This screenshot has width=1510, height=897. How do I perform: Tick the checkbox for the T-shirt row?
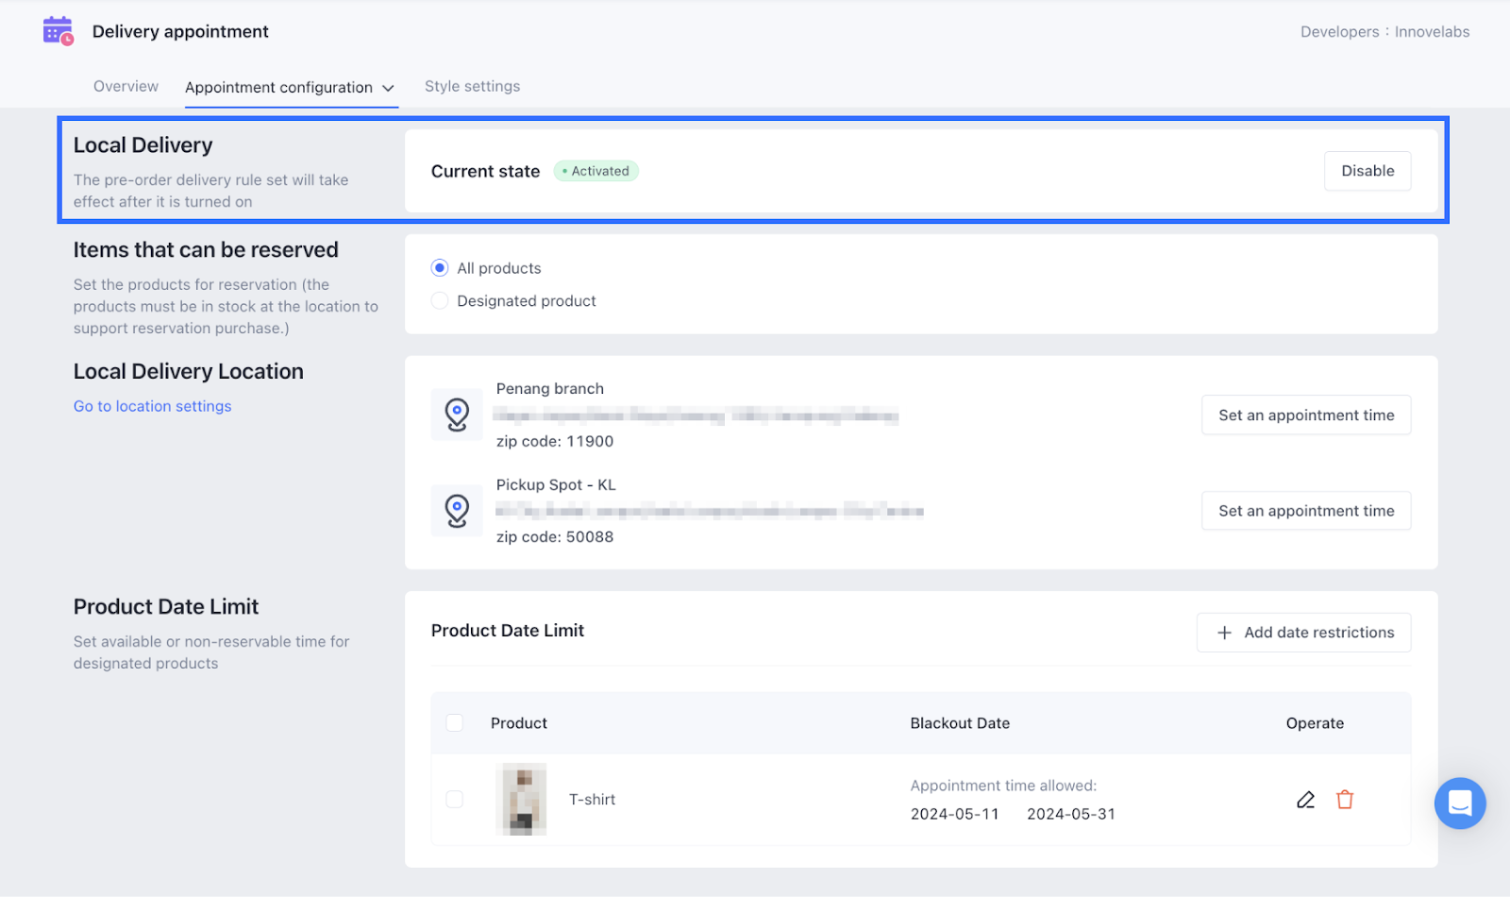click(455, 800)
